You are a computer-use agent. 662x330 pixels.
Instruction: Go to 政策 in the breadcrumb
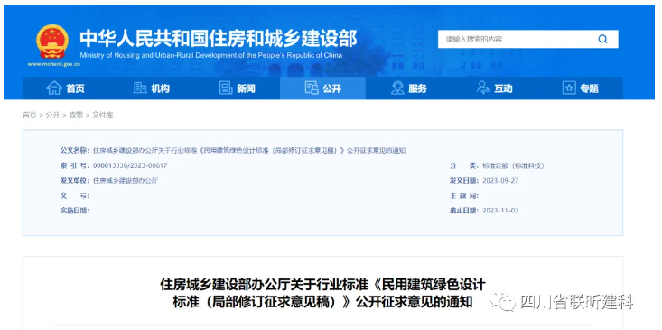click(76, 115)
